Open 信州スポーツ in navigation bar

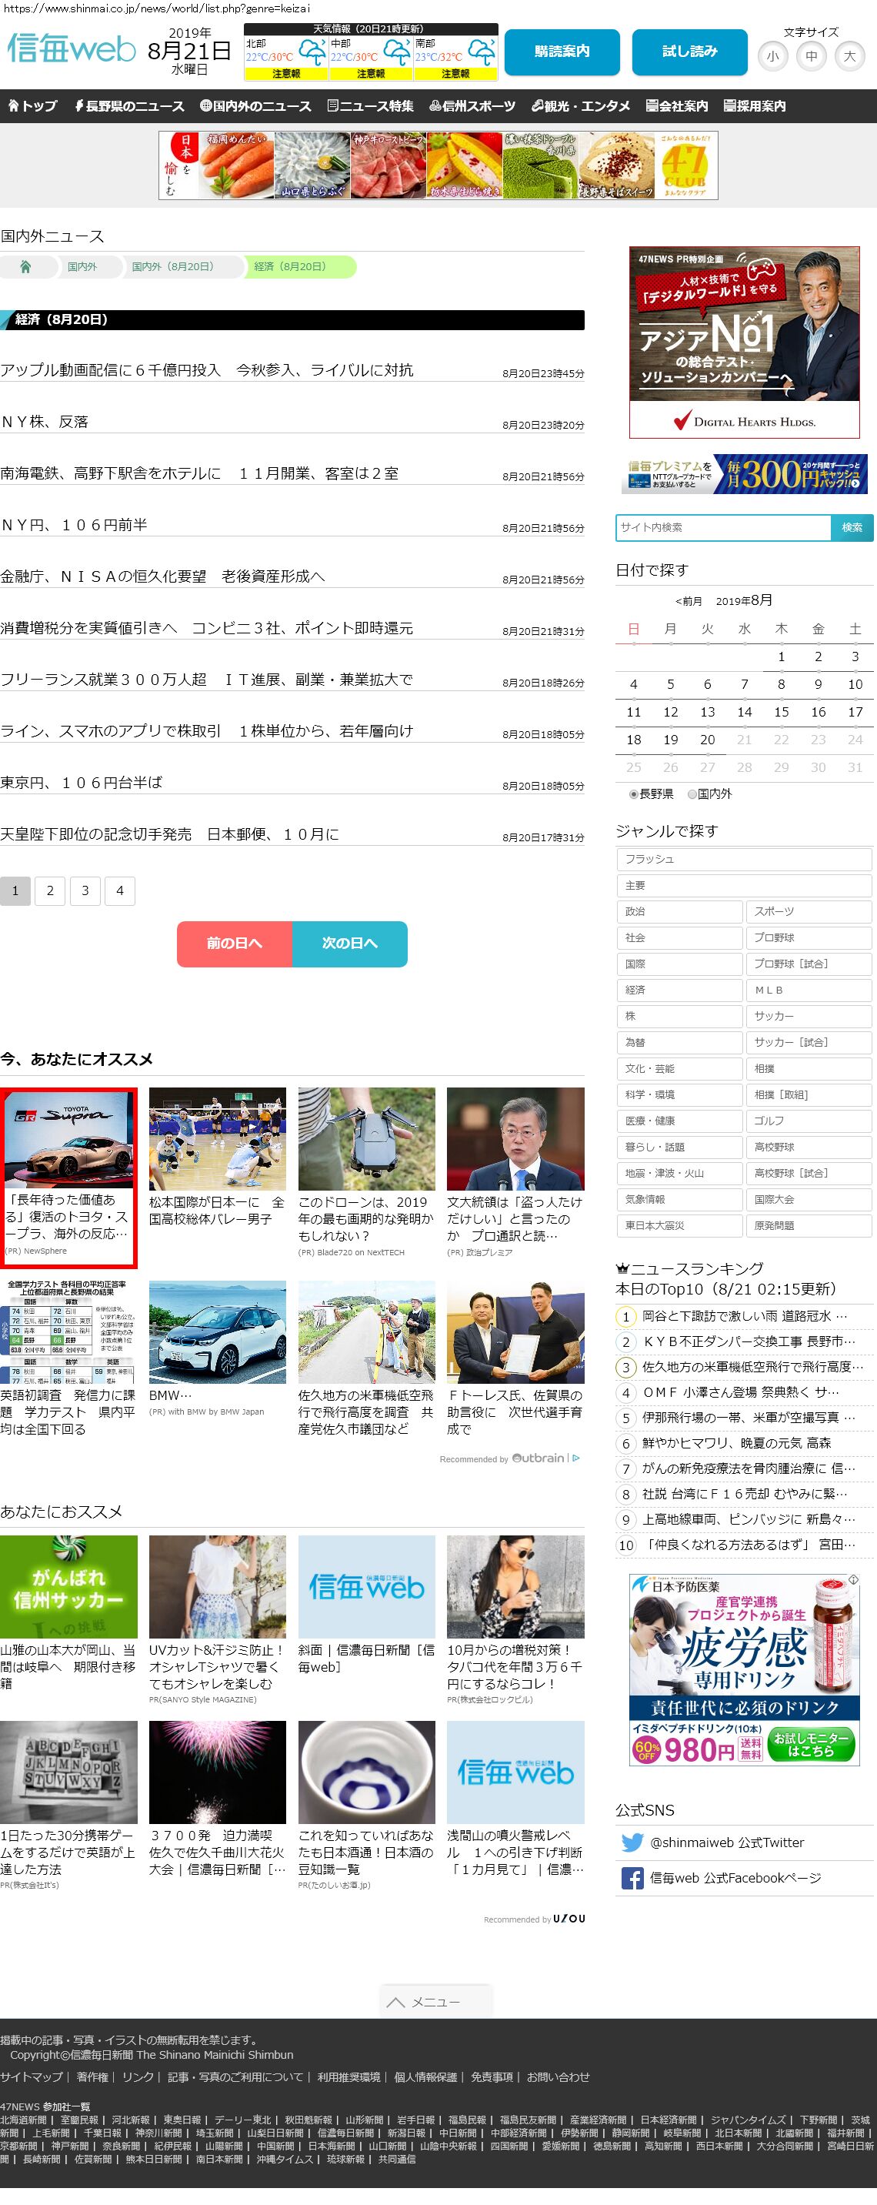472,106
